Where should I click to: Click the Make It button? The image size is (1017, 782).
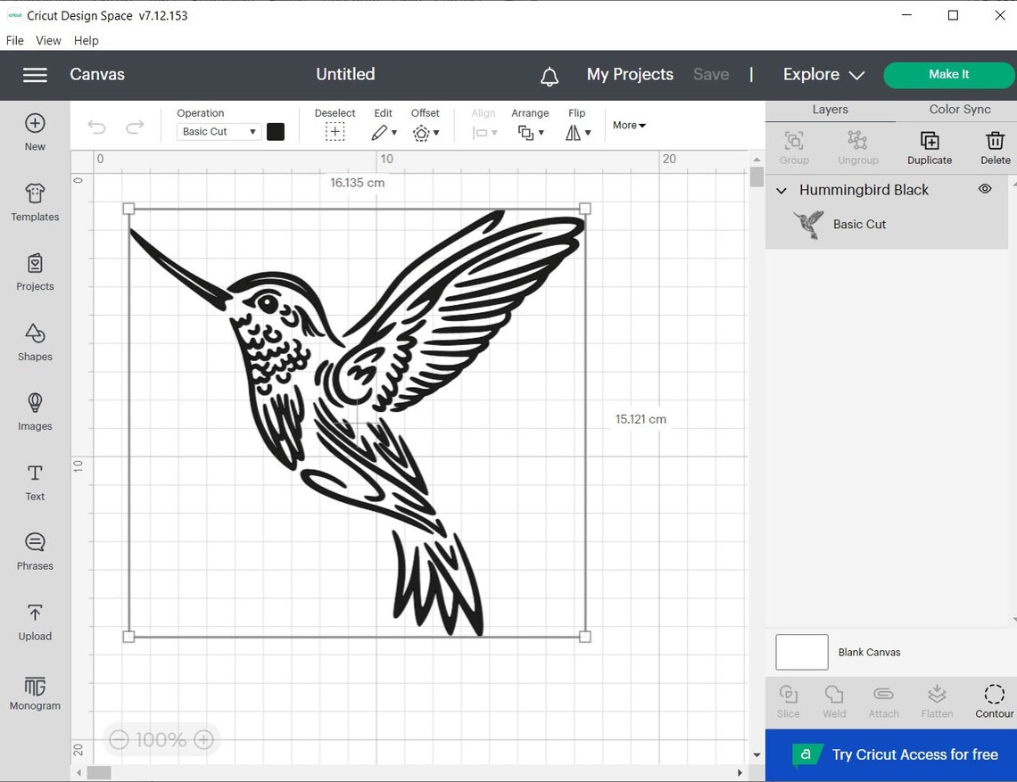tap(948, 75)
